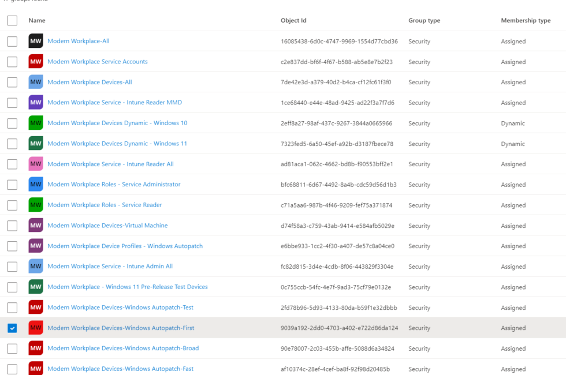The width and height of the screenshot is (566, 375).
Task: Click the MW avatar for Windows Autopatch-Broad
Action: 36,348
